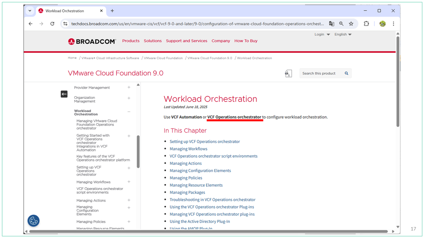This screenshot has width=424, height=238.
Task: Click the translate page icon
Action: 331,24
